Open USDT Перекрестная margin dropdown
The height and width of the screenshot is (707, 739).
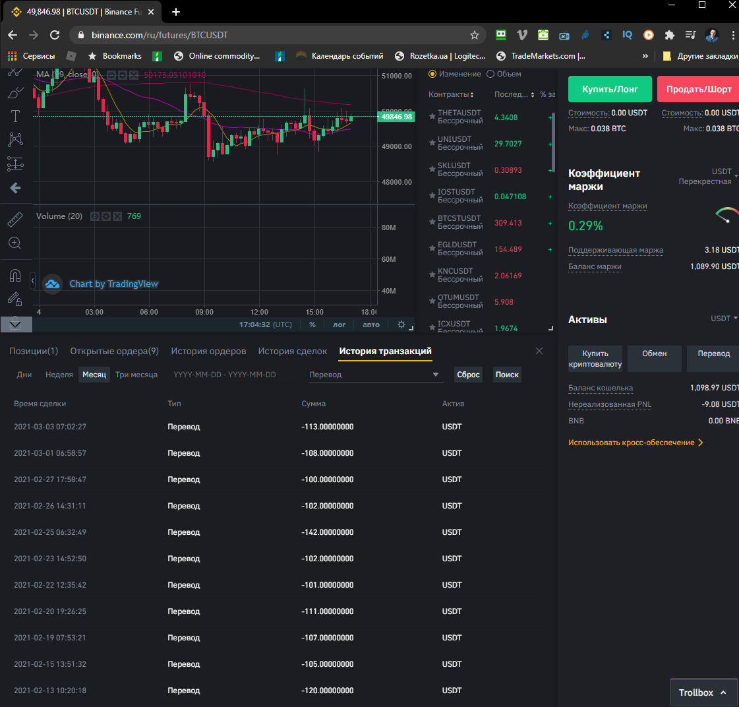[708, 176]
